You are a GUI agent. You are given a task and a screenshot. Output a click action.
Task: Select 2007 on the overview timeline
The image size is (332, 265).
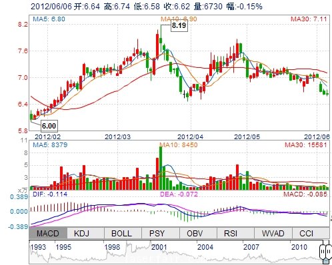[x=251, y=247]
